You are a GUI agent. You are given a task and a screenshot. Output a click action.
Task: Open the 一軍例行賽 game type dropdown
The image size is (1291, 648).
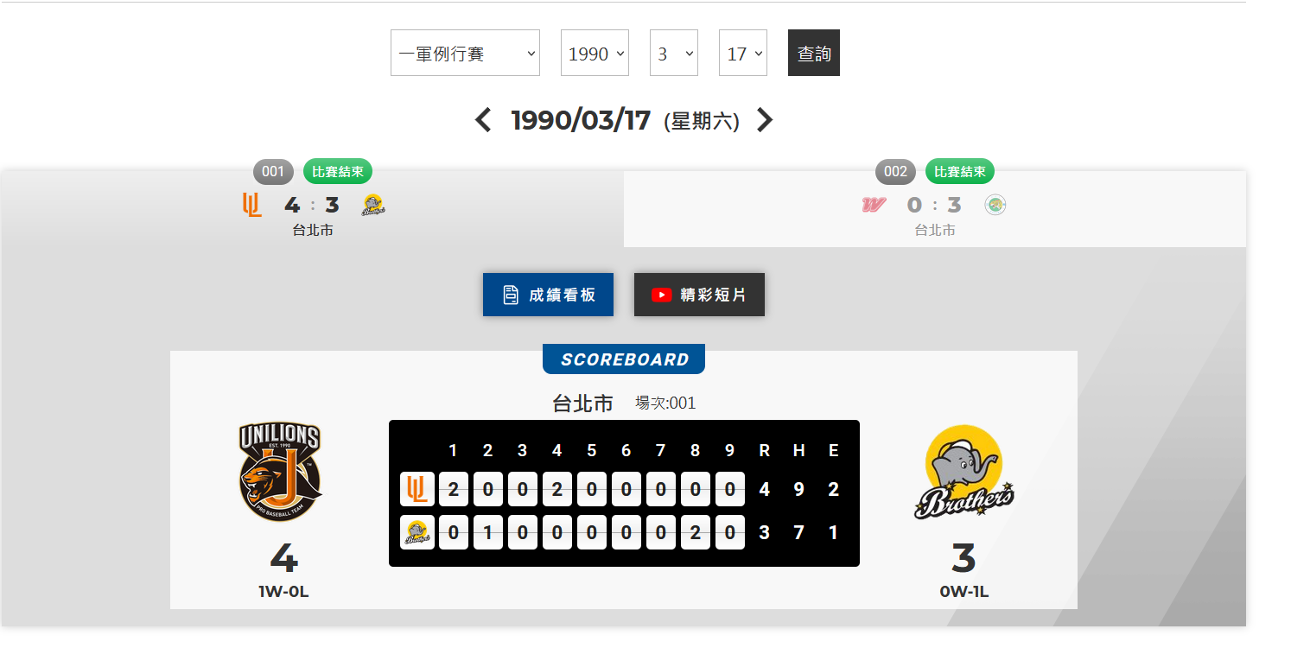coord(465,53)
